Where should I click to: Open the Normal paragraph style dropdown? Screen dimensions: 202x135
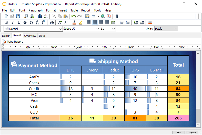(x=60, y=29)
